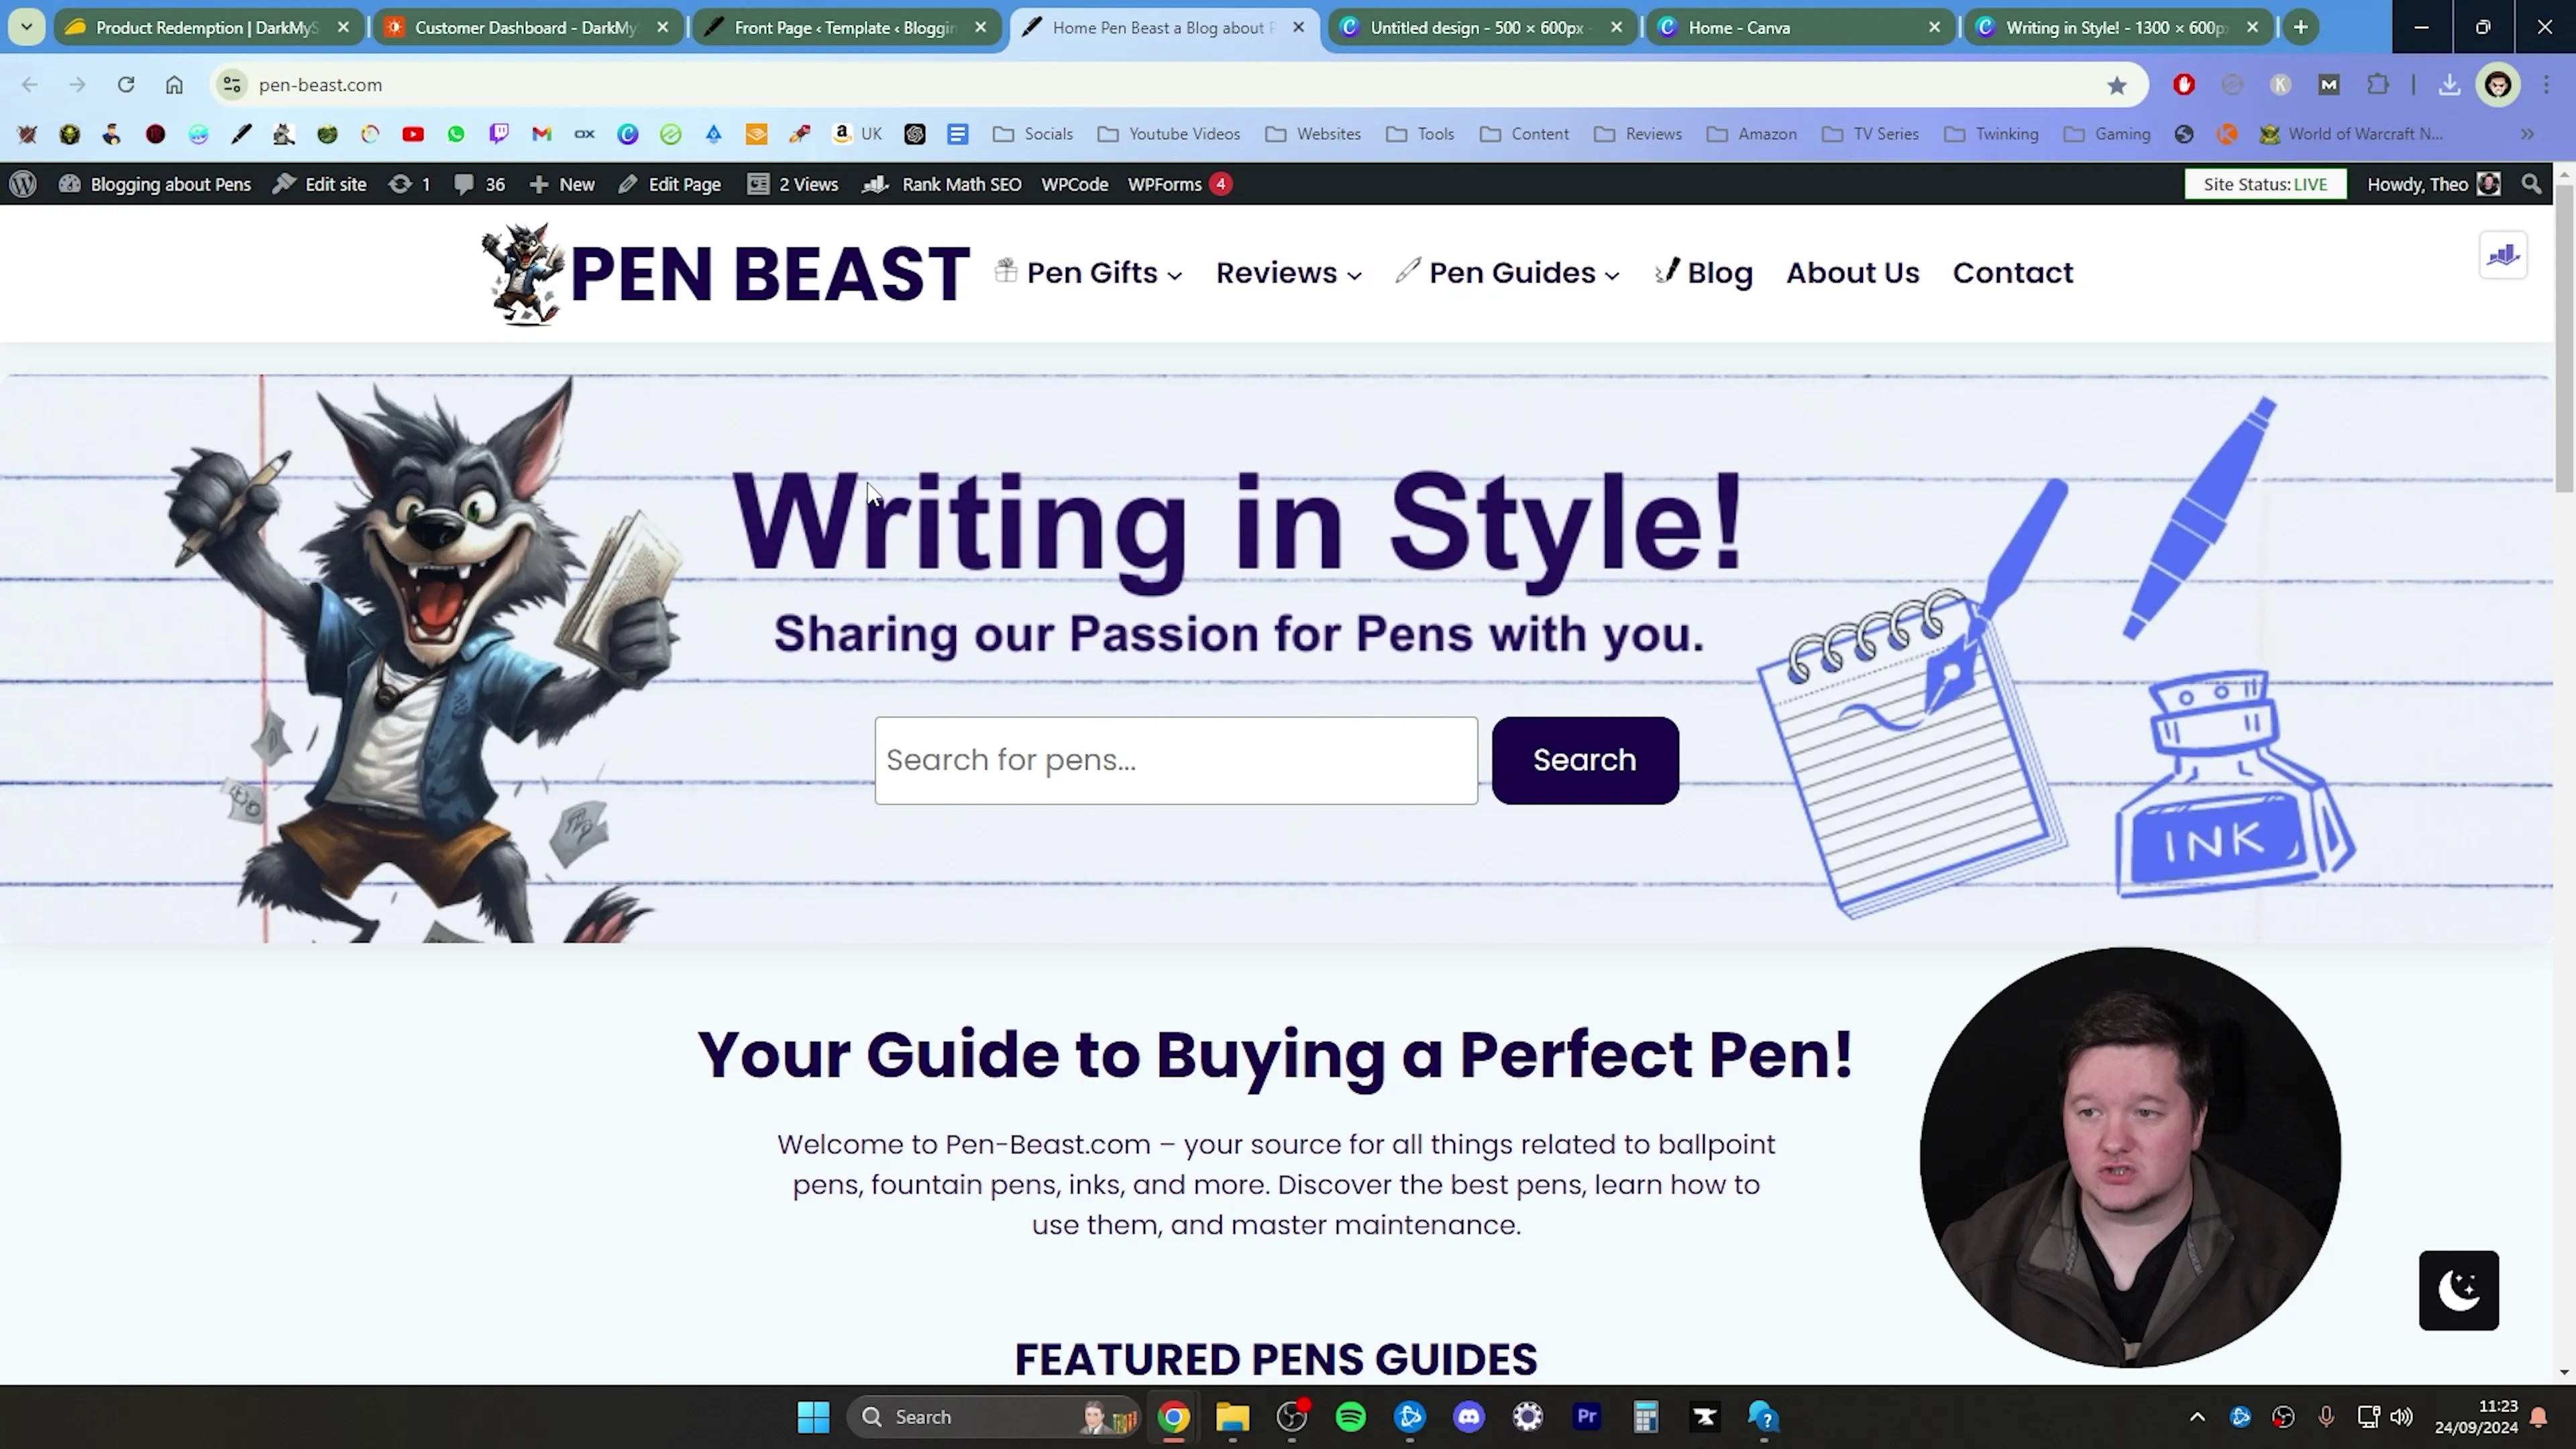Image resolution: width=2576 pixels, height=1449 pixels.
Task: Click the WordPress site status LIVE icon
Action: tap(2270, 184)
